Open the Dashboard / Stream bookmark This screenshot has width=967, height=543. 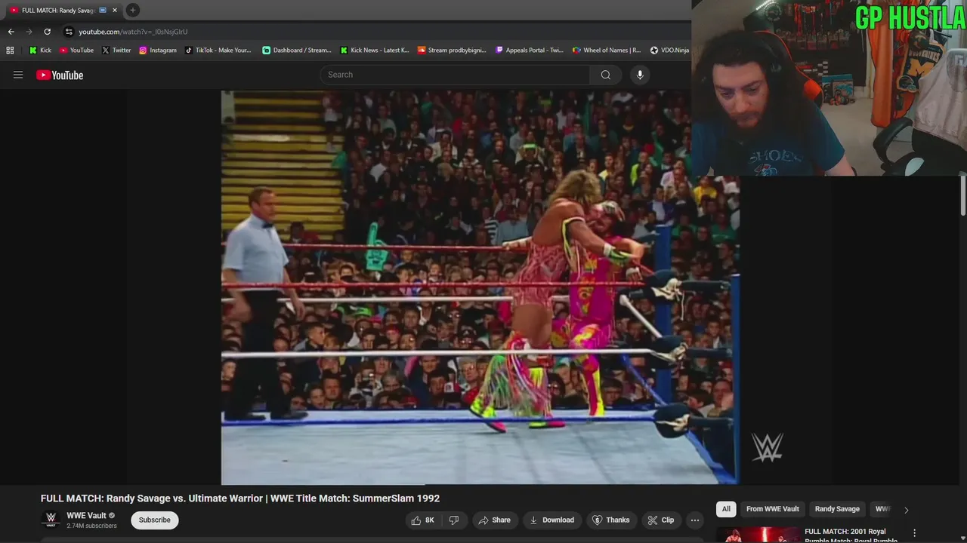[x=296, y=51]
